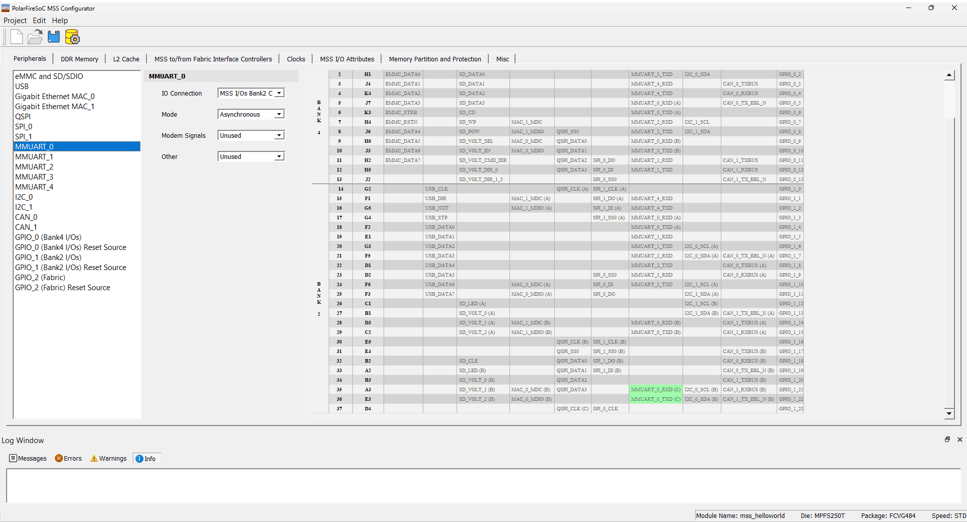Click the Open project folder icon
967x522 pixels.
pyautogui.click(x=35, y=37)
